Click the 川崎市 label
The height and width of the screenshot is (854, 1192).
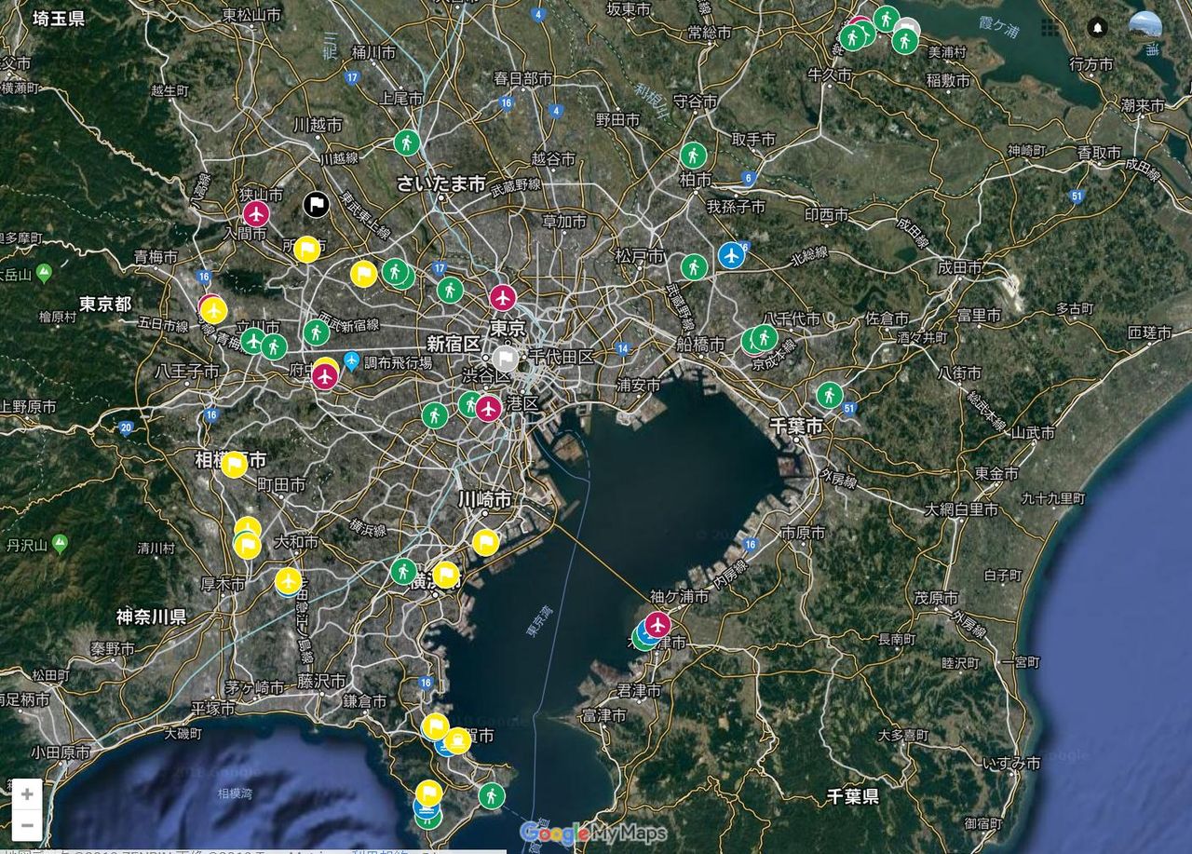pos(484,500)
